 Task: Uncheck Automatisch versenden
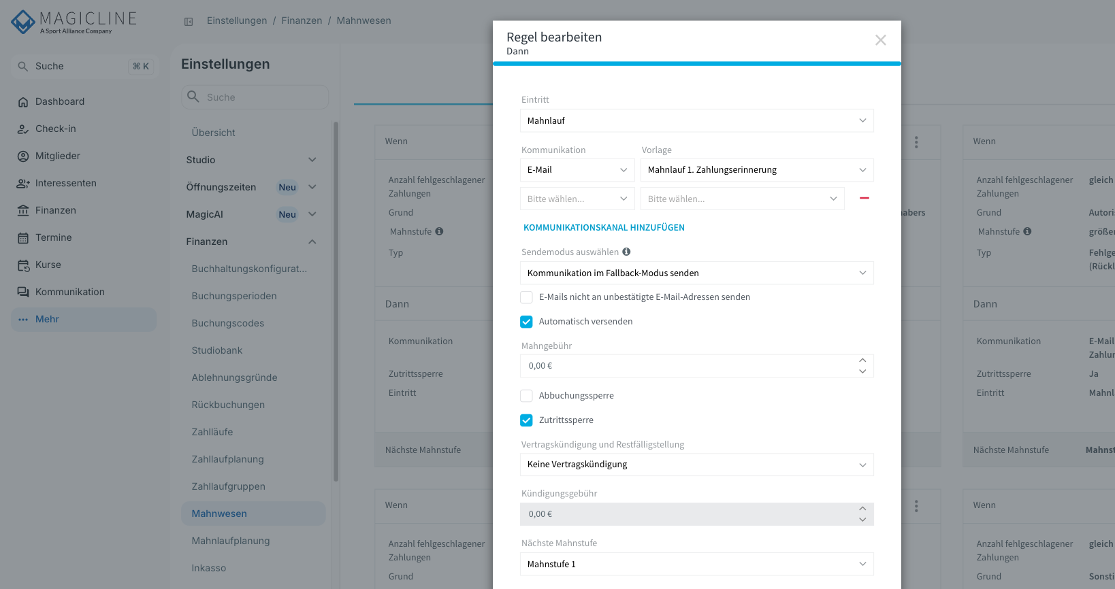(526, 322)
